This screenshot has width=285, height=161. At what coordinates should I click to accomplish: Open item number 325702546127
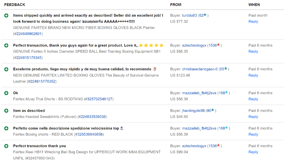tap(100, 99)
